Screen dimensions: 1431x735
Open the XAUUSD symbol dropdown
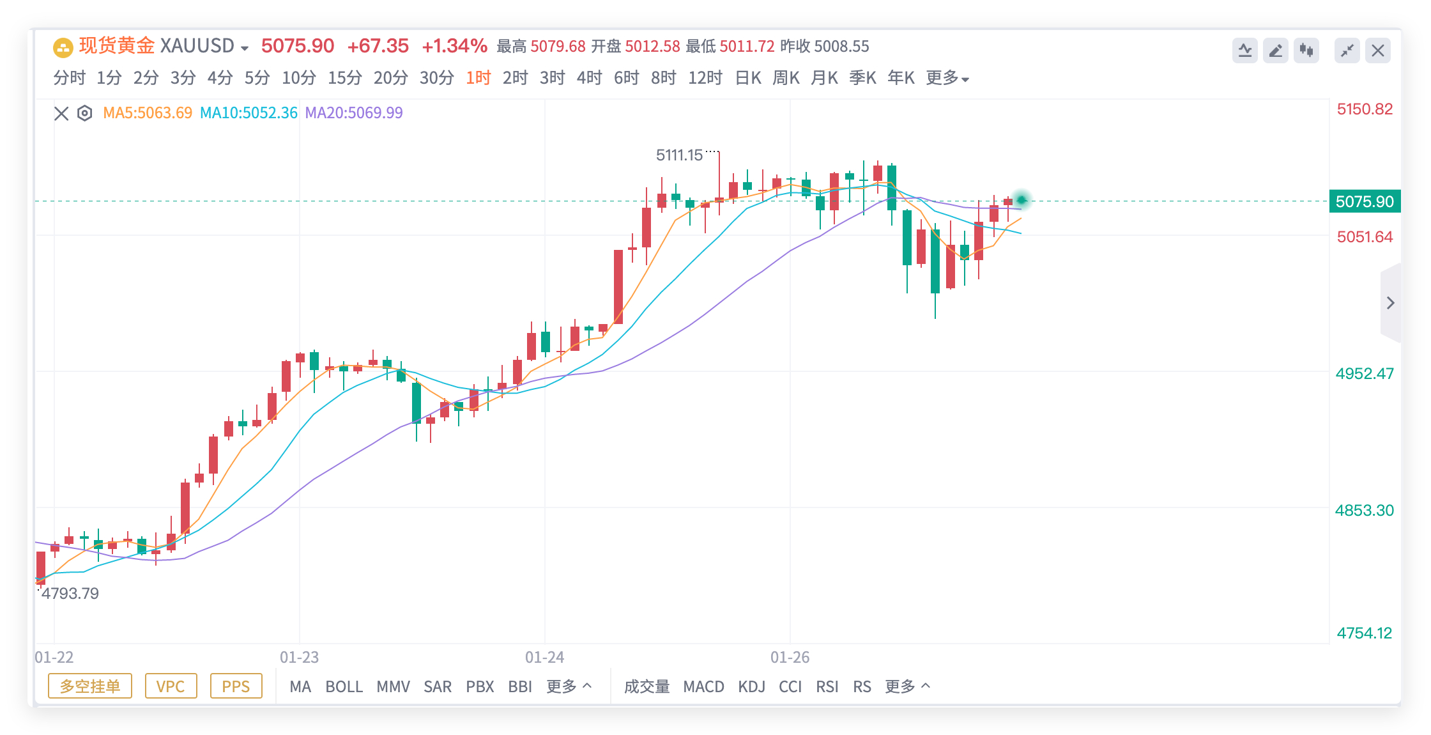(244, 48)
